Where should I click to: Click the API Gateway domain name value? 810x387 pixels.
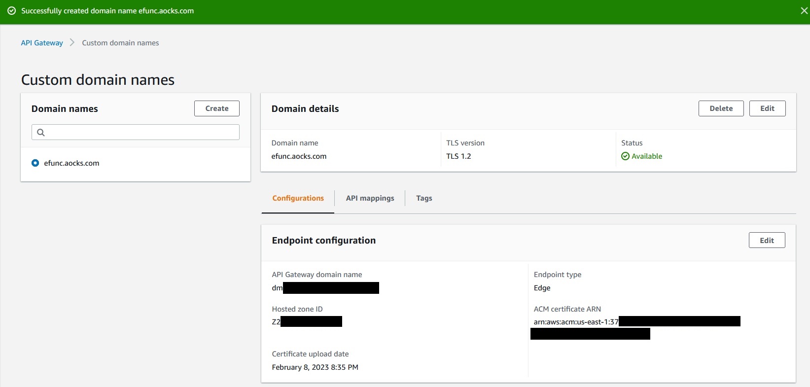click(325, 288)
